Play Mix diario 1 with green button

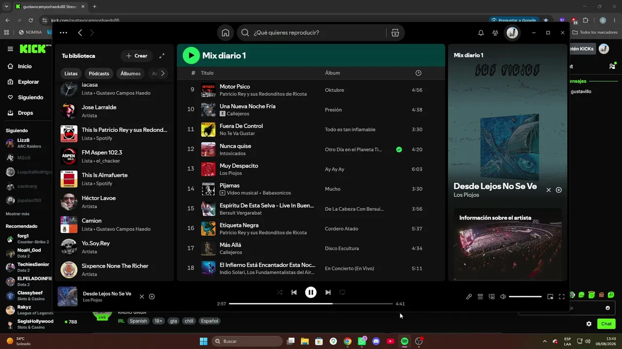tap(191, 55)
